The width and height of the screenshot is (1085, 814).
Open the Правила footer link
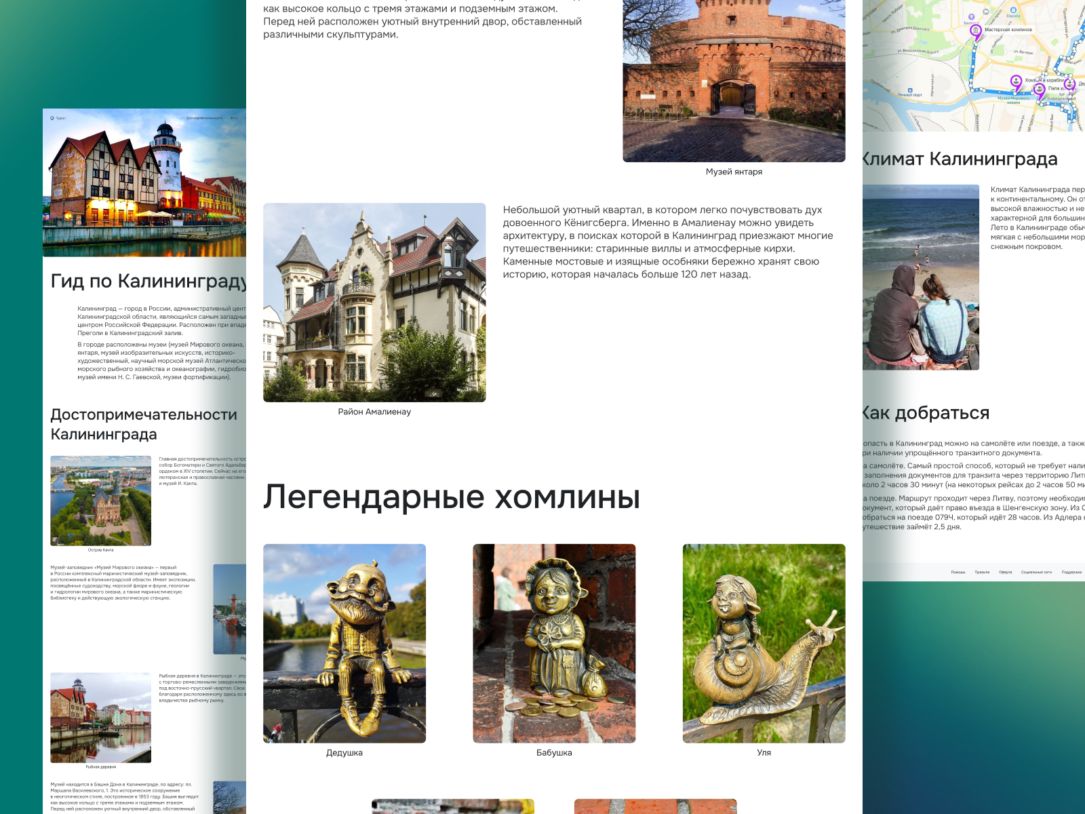982,572
